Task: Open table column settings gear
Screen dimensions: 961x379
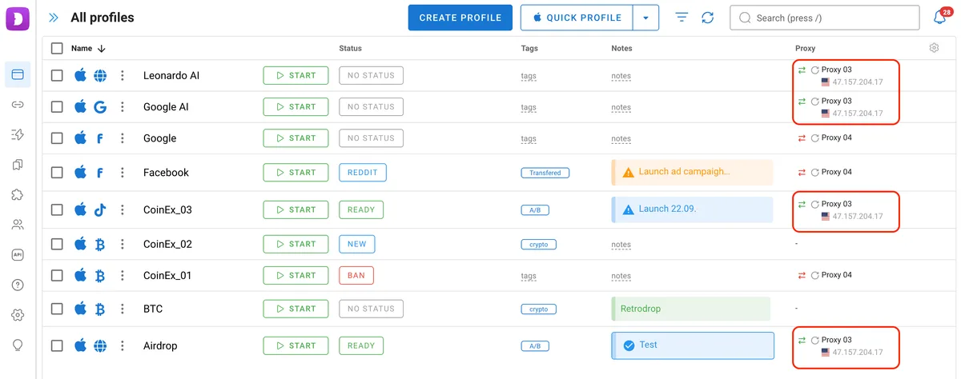Action: 934,48
